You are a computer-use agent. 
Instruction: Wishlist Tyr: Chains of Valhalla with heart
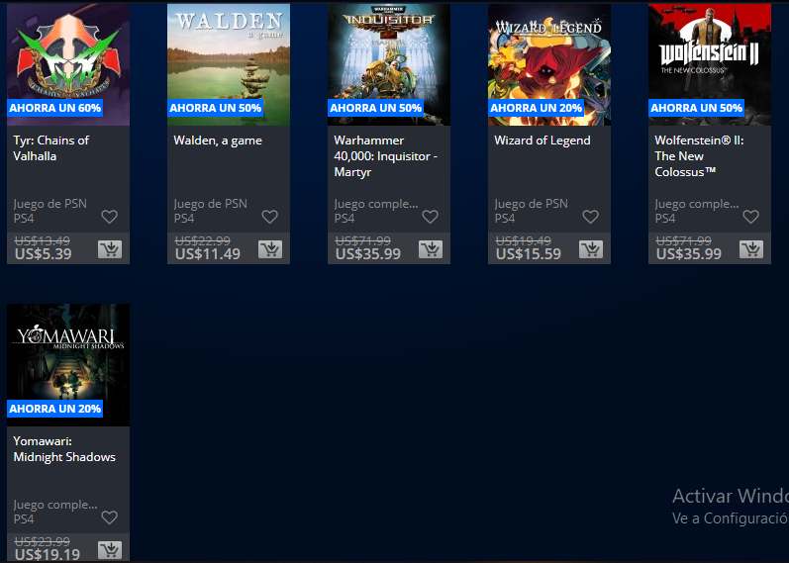pyautogui.click(x=110, y=217)
